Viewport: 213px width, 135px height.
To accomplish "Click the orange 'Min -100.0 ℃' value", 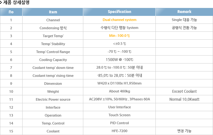I will (x=120, y=36).
